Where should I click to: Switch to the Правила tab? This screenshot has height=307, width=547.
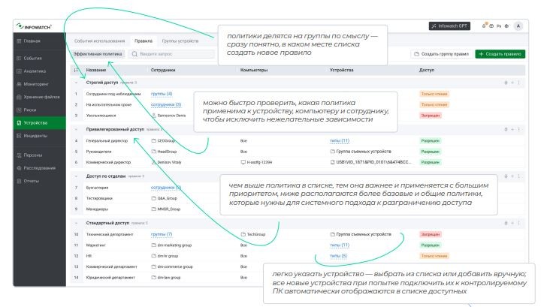[x=144, y=41]
